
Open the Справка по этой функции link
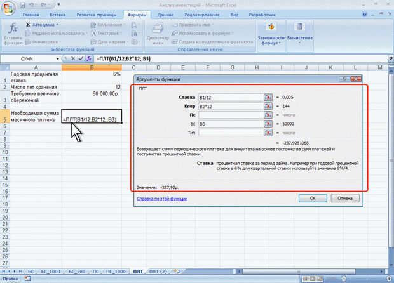[x=161, y=198]
